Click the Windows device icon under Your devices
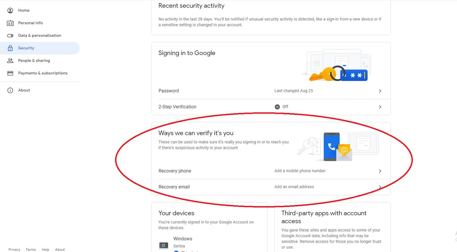Image resolution: width=457 pixels, height=252 pixels. click(164, 245)
